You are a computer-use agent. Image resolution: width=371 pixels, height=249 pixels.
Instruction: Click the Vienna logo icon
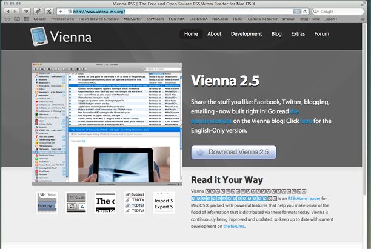pyautogui.click(x=39, y=36)
